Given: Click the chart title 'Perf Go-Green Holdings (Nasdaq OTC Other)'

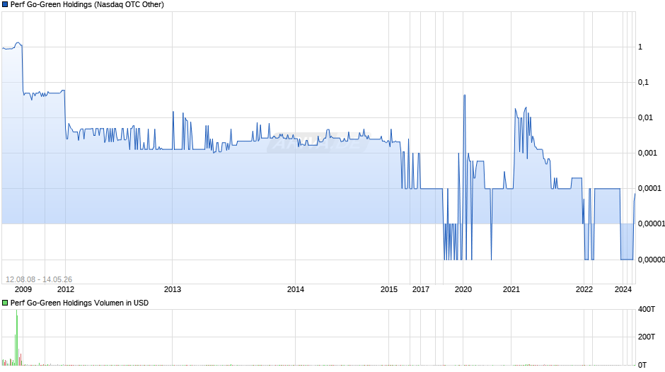Looking at the screenshot, I should click(x=87, y=5).
